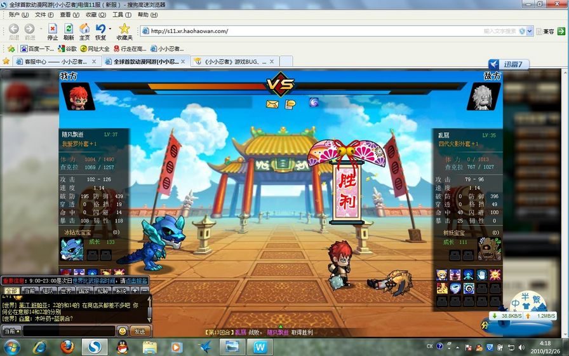Click enemy yellow flame skill icon

441,289
